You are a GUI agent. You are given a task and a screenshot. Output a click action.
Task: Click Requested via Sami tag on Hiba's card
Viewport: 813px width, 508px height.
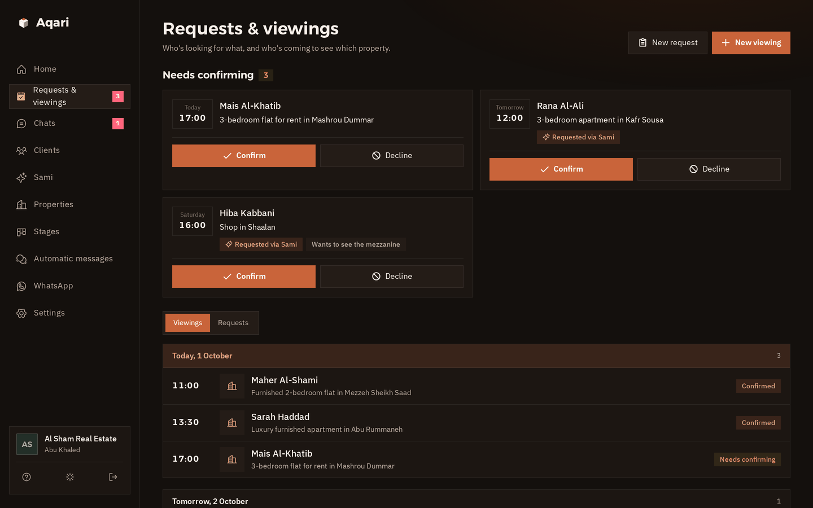pos(261,244)
